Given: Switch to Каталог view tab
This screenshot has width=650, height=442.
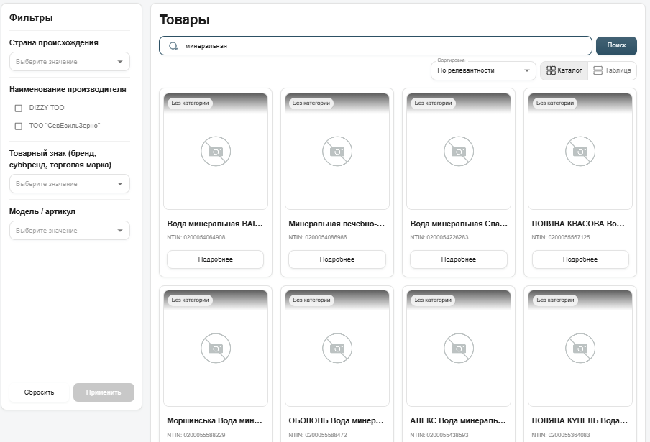Looking at the screenshot, I should 564,70.
